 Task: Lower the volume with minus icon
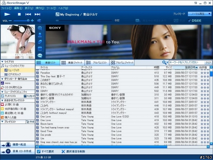pos(10,21)
